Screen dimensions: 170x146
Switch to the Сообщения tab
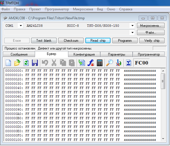point(19,54)
